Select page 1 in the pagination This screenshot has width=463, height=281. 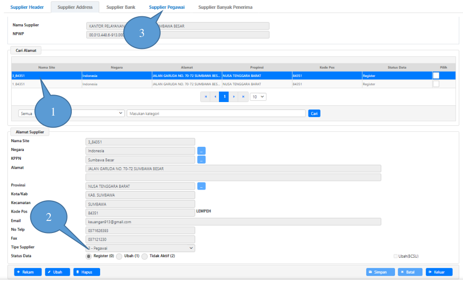point(224,96)
